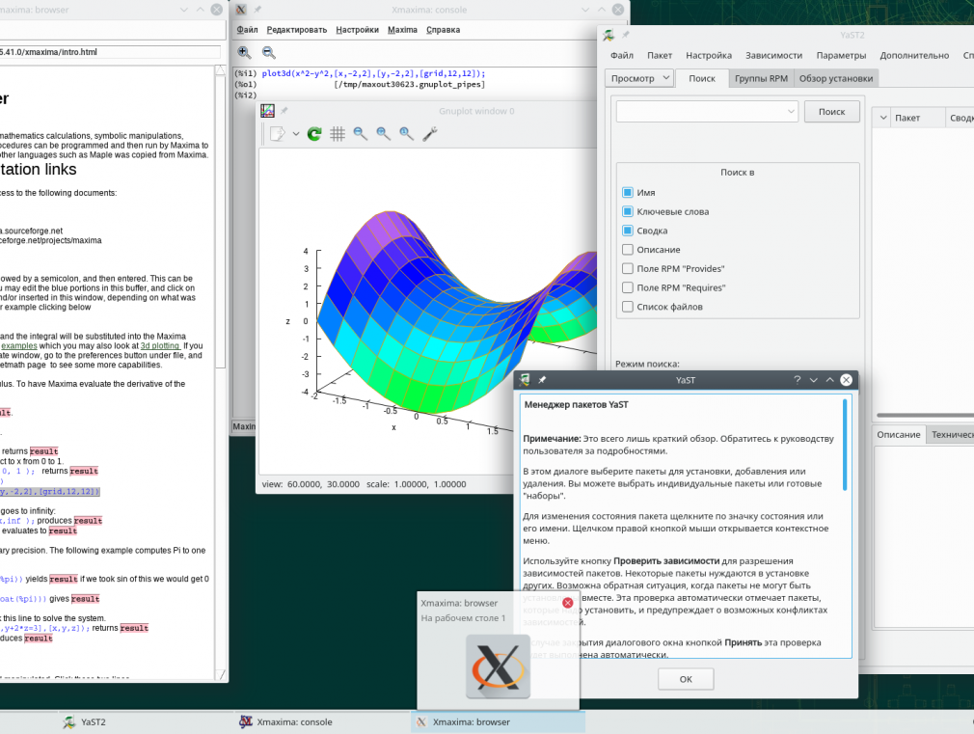Follow the "3d plotting" link
This screenshot has height=734, width=974.
click(x=160, y=345)
